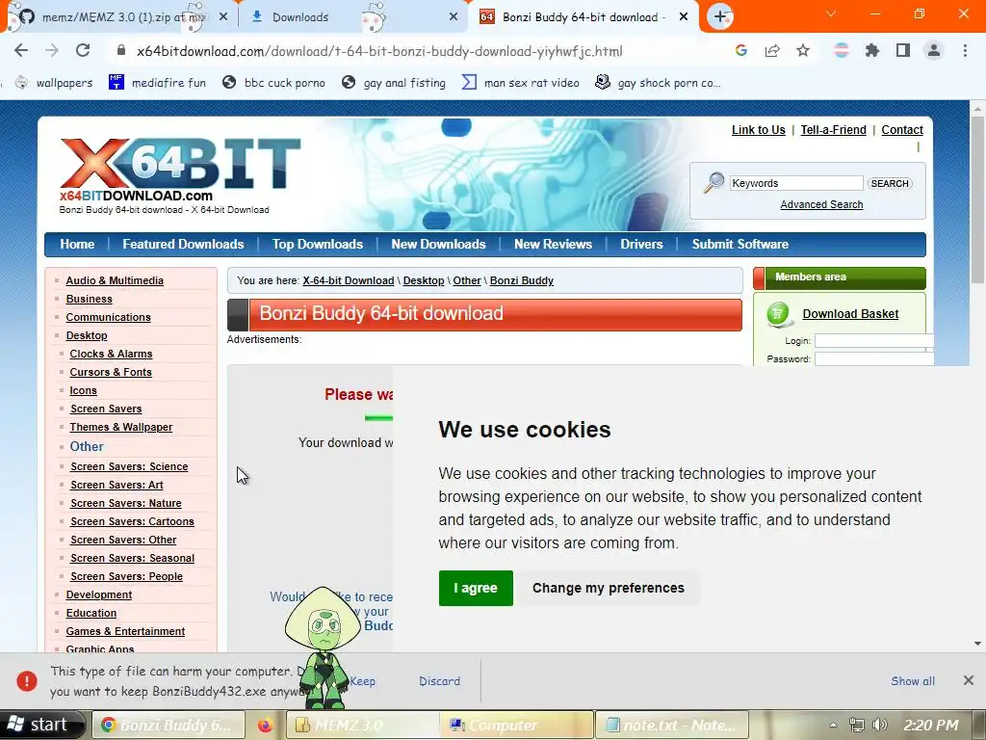Screen dimensions: 986x740
Task: Open Advanced Search link
Action: [821, 204]
